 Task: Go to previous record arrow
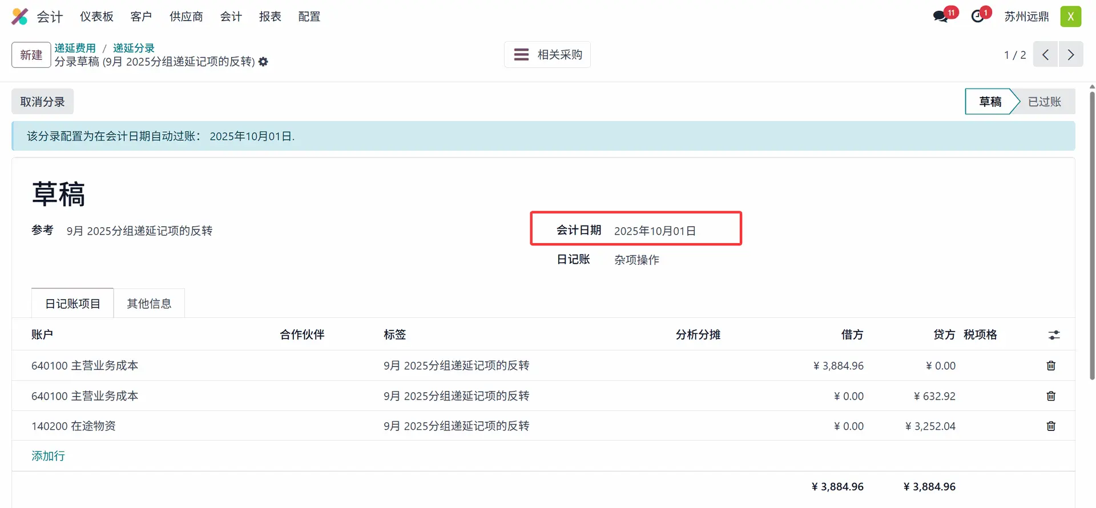(x=1045, y=55)
